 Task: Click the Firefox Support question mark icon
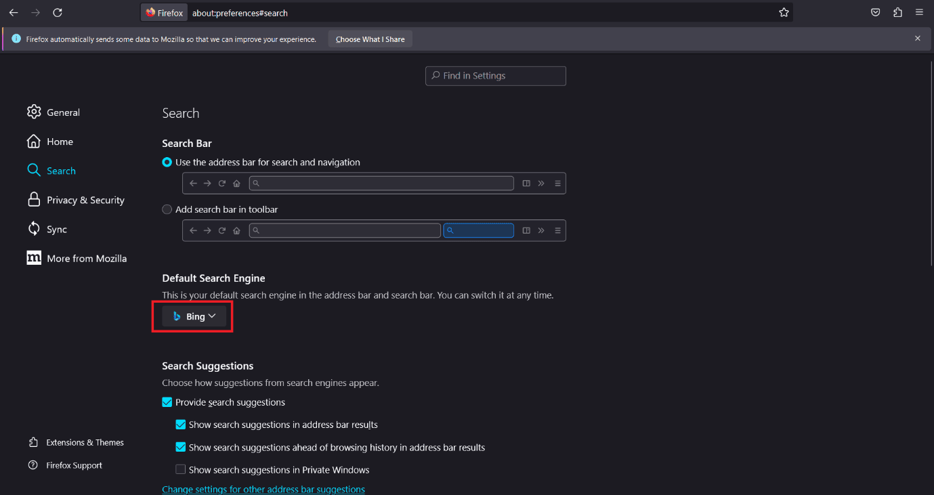pyautogui.click(x=33, y=465)
